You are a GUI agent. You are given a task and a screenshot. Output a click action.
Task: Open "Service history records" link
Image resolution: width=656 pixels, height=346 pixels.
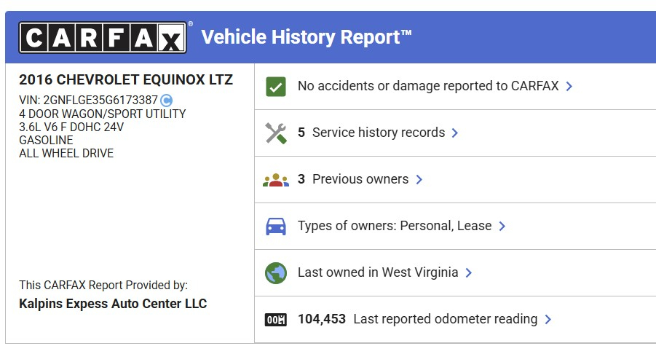pos(378,133)
